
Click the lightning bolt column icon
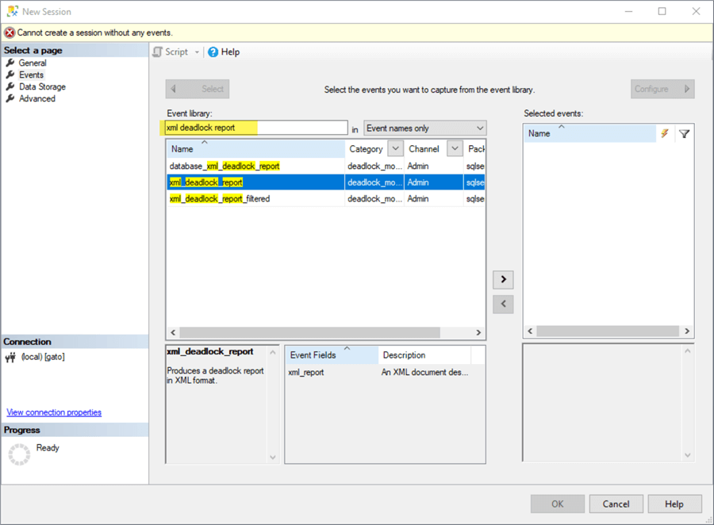[x=665, y=134]
